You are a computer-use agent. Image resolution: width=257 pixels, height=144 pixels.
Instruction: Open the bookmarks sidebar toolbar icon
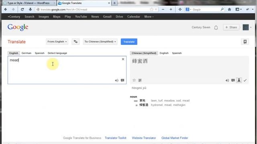237,10
